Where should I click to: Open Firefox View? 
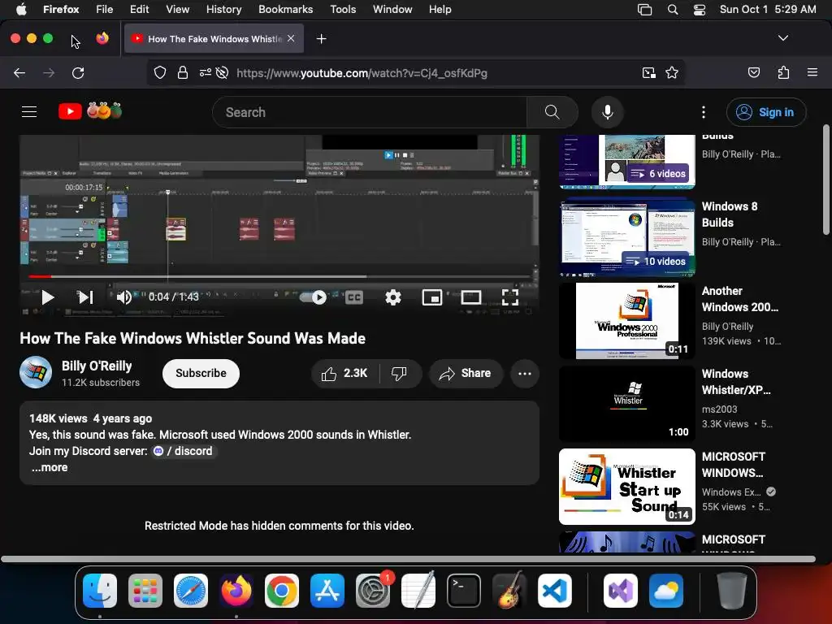tap(102, 38)
